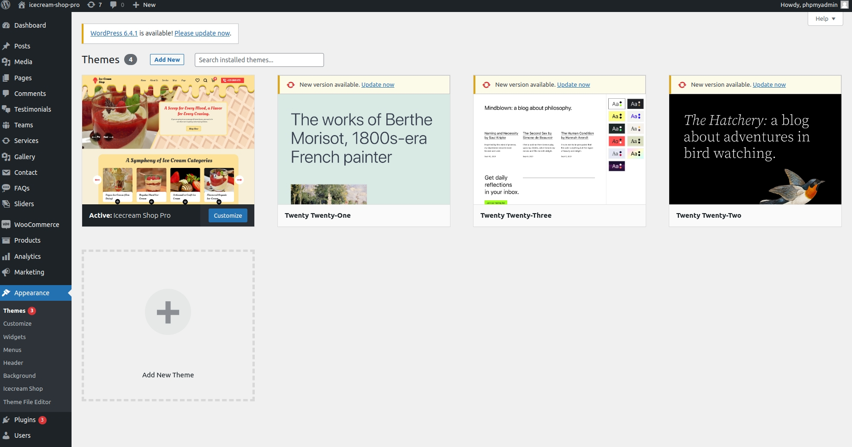Open the Background submenu item
The height and width of the screenshot is (447, 852).
pos(19,376)
